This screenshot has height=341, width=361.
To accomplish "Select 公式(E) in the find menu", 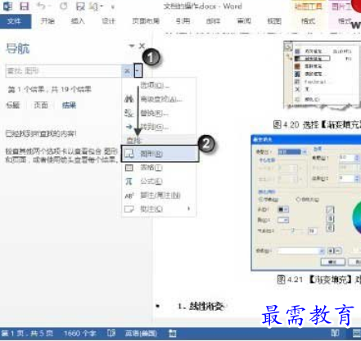I will click(159, 182).
